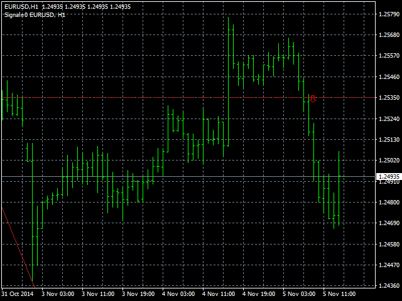
Task: Select the Signal=0 EURUSD, H1 indicator label
Action: pos(34,14)
